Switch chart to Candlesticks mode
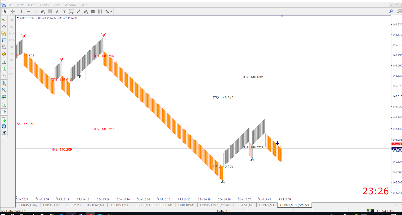The width and height of the screenshot is (402, 215). [4, 69]
